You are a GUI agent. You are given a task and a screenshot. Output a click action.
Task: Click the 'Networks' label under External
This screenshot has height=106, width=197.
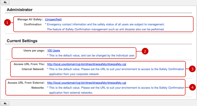pos(37,88)
